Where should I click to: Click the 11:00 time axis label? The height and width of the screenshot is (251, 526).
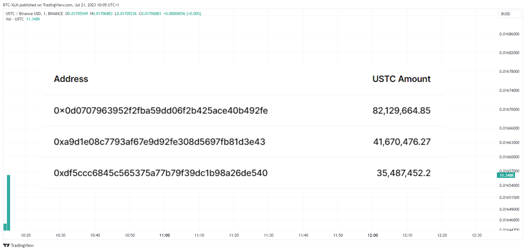(x=165, y=235)
